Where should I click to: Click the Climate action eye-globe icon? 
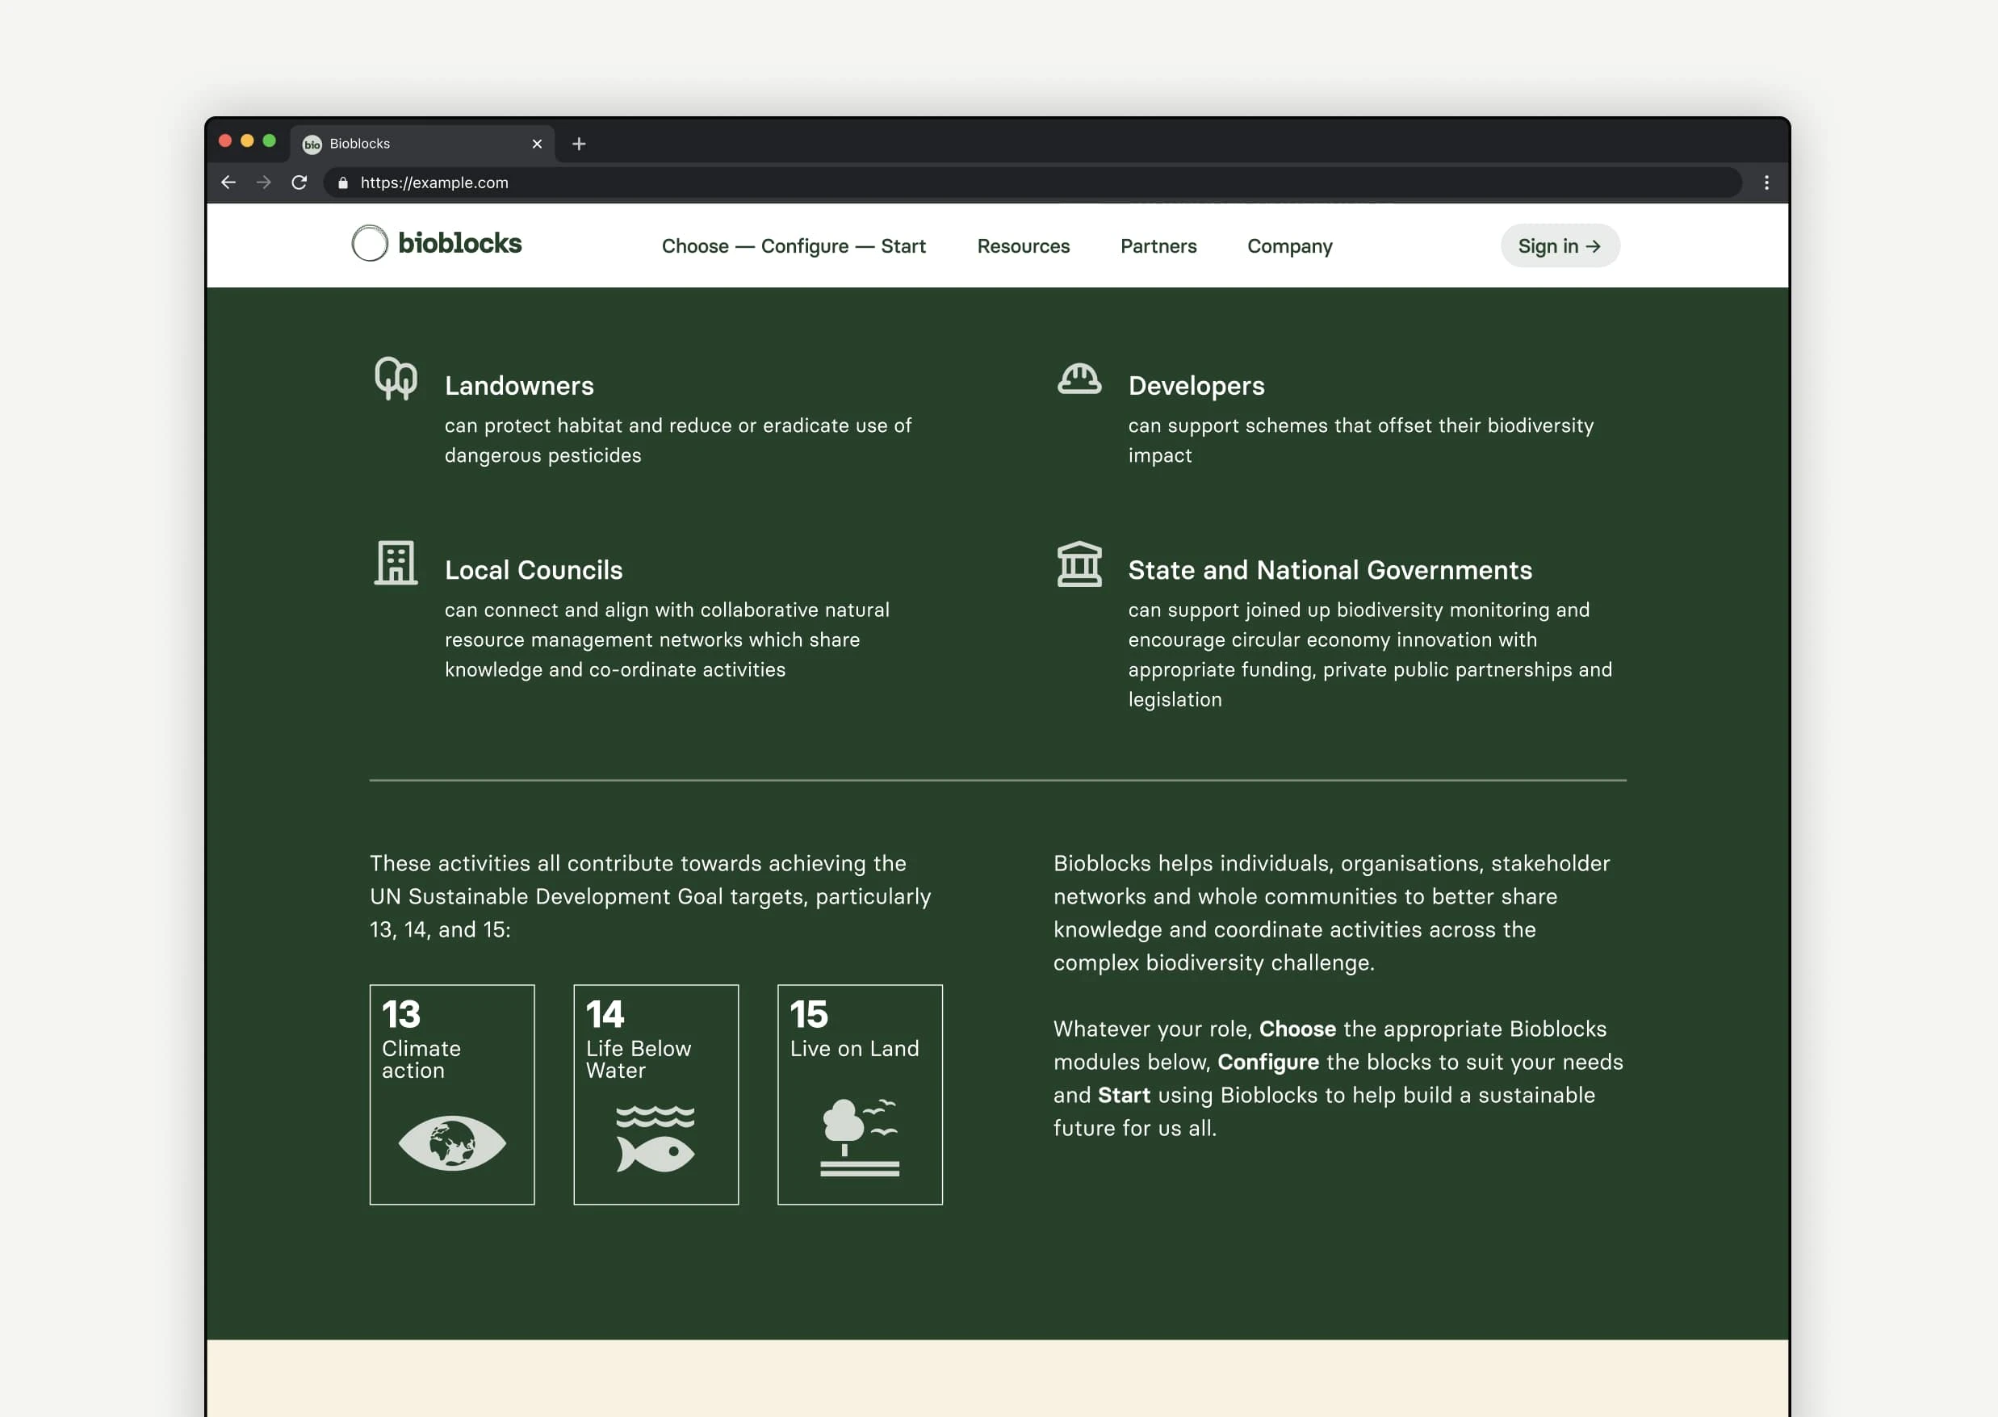click(x=451, y=1142)
